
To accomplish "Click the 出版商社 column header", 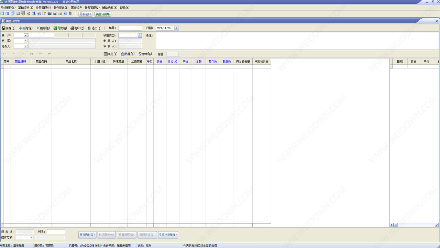I will [137, 62].
